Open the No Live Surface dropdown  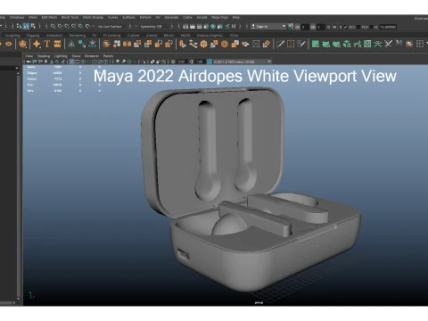click(x=110, y=27)
